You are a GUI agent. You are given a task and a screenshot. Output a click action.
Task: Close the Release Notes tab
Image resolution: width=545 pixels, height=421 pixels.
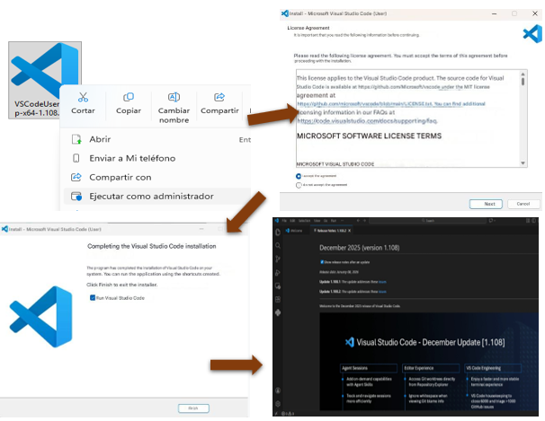[350, 231]
